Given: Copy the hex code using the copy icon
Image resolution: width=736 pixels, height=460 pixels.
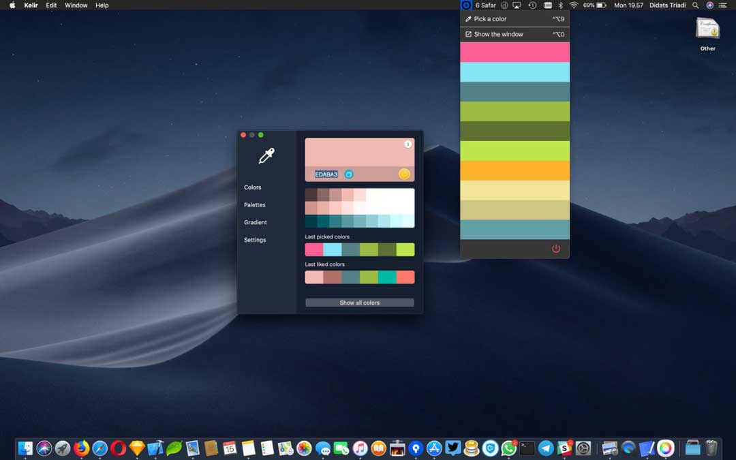Looking at the screenshot, I should [348, 174].
